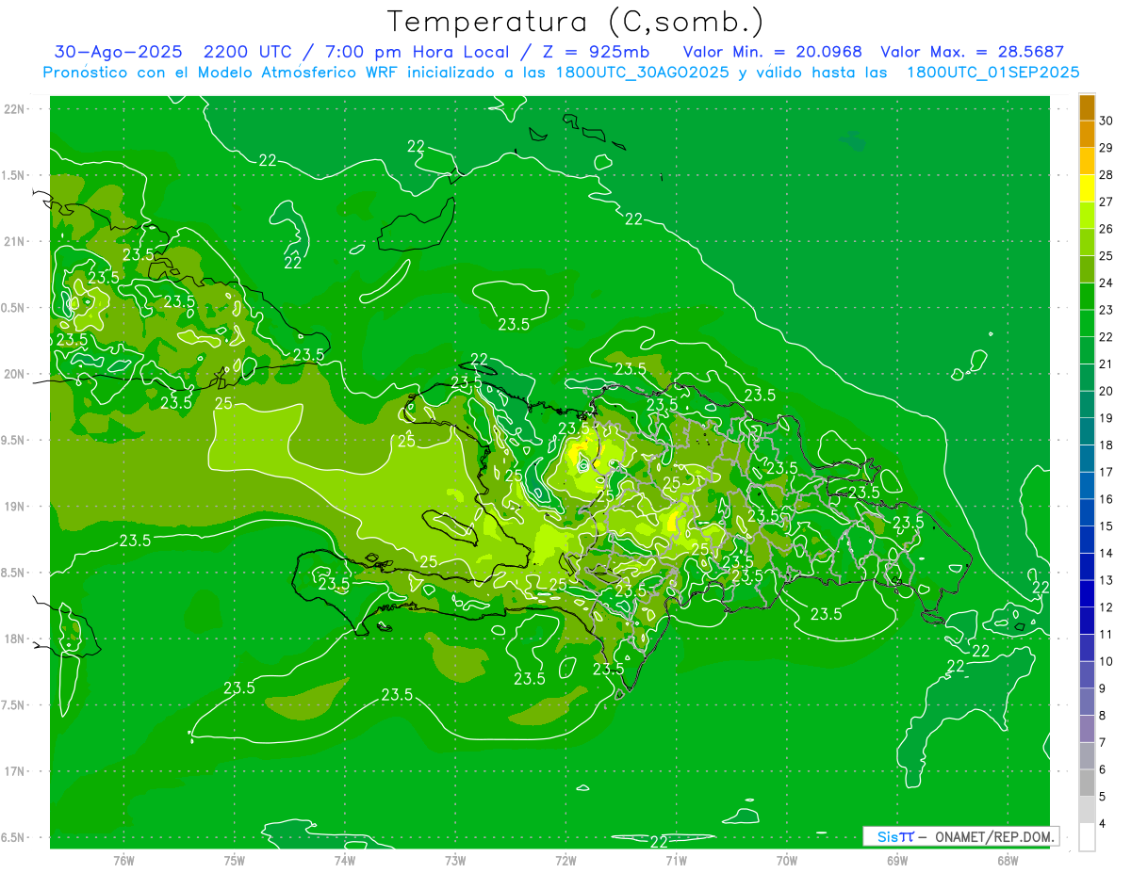This screenshot has height=873, width=1131.
Task: Click the teal legend swatch between 18 and 19
Action: tap(1087, 431)
